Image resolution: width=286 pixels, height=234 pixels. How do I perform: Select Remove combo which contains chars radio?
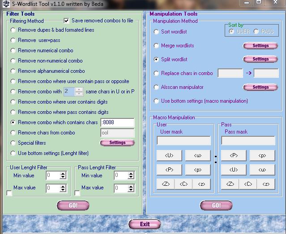[x=13, y=122]
